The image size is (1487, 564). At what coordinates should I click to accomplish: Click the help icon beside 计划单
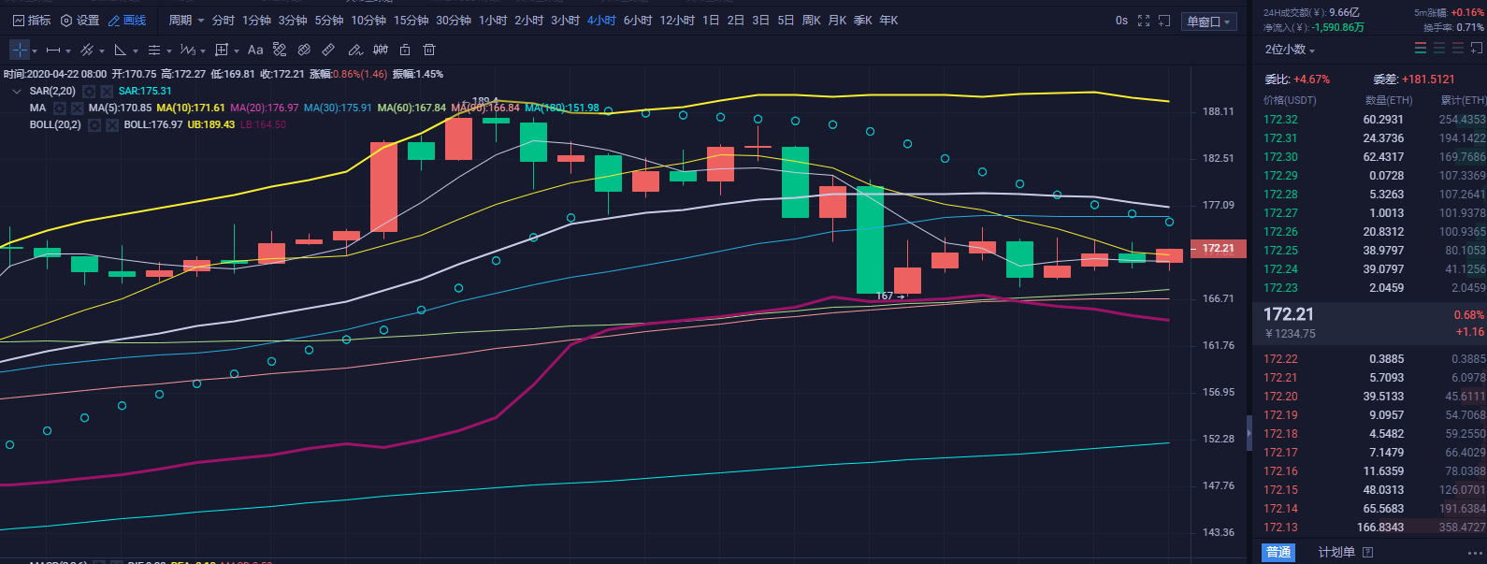click(1367, 553)
